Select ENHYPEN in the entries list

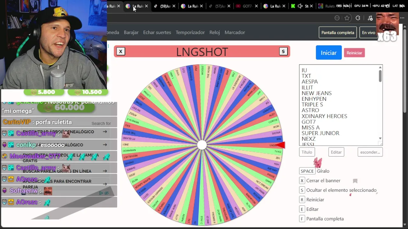[314, 99]
